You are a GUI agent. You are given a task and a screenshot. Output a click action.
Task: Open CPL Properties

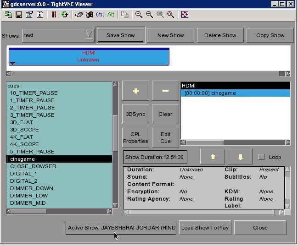(x=135, y=137)
